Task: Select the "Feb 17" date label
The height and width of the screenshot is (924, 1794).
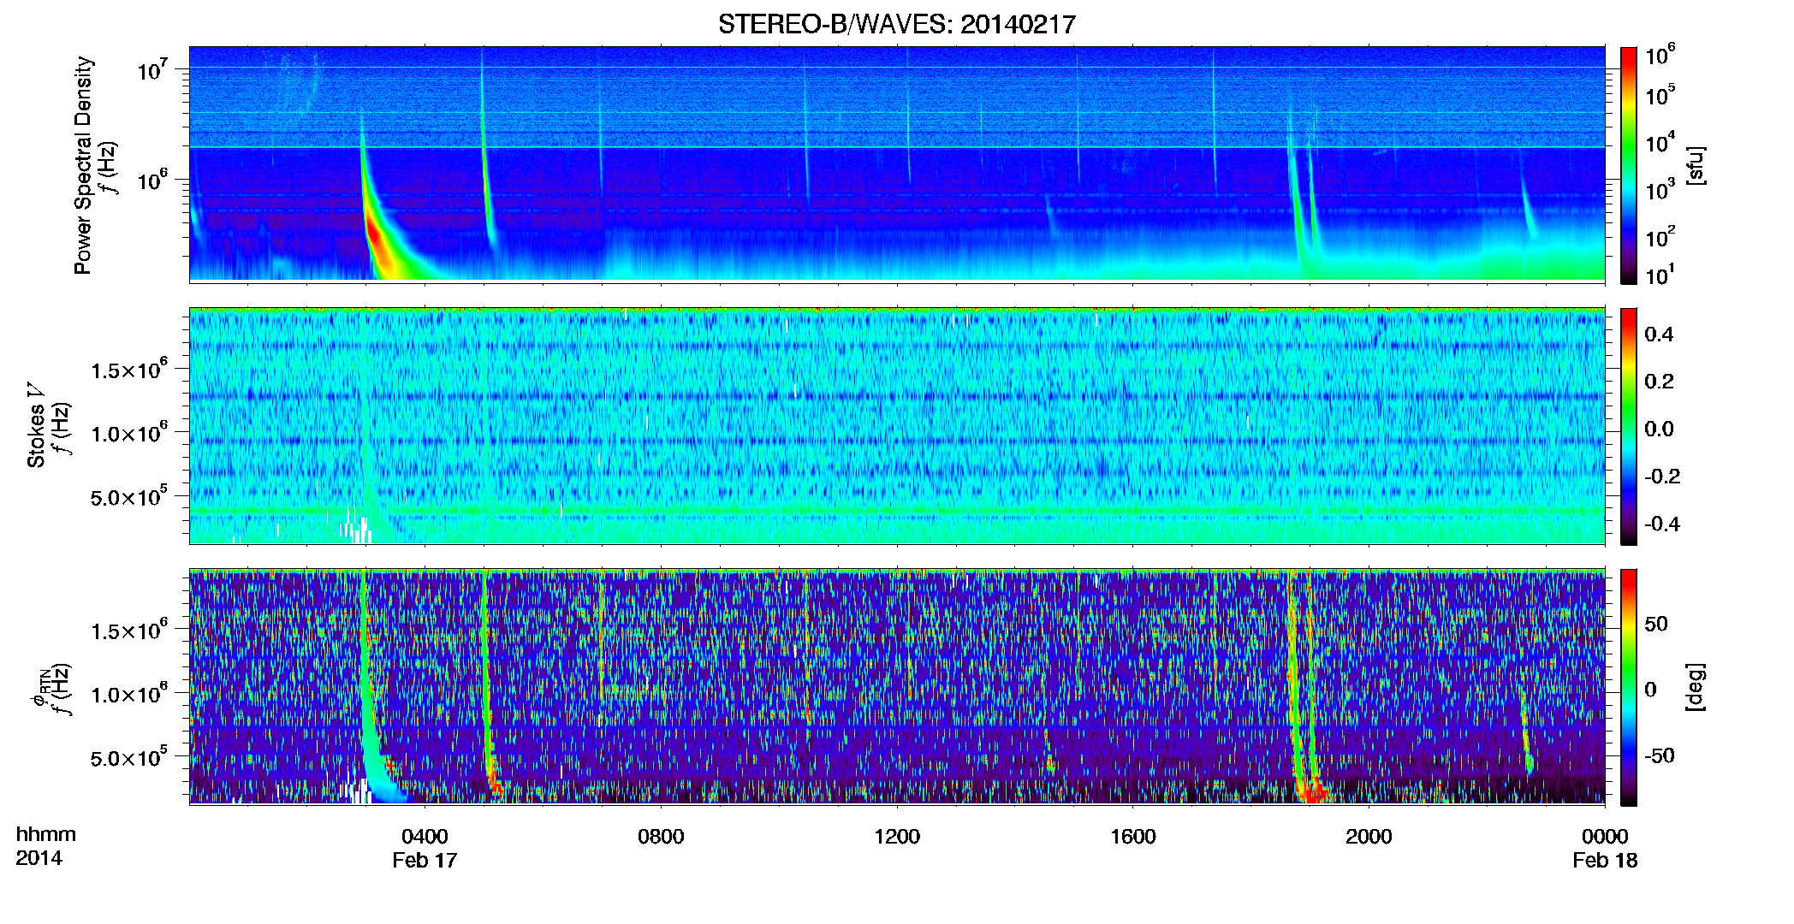Action: 425,861
